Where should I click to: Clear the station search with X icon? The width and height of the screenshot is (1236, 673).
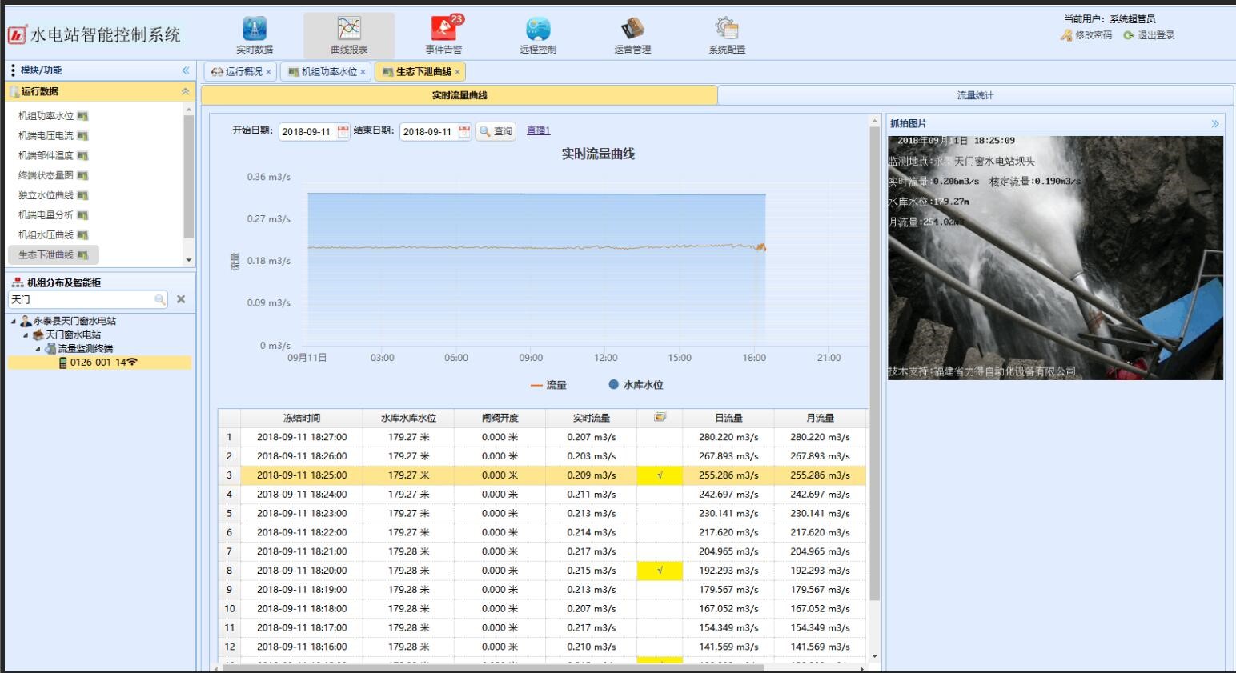click(x=181, y=299)
